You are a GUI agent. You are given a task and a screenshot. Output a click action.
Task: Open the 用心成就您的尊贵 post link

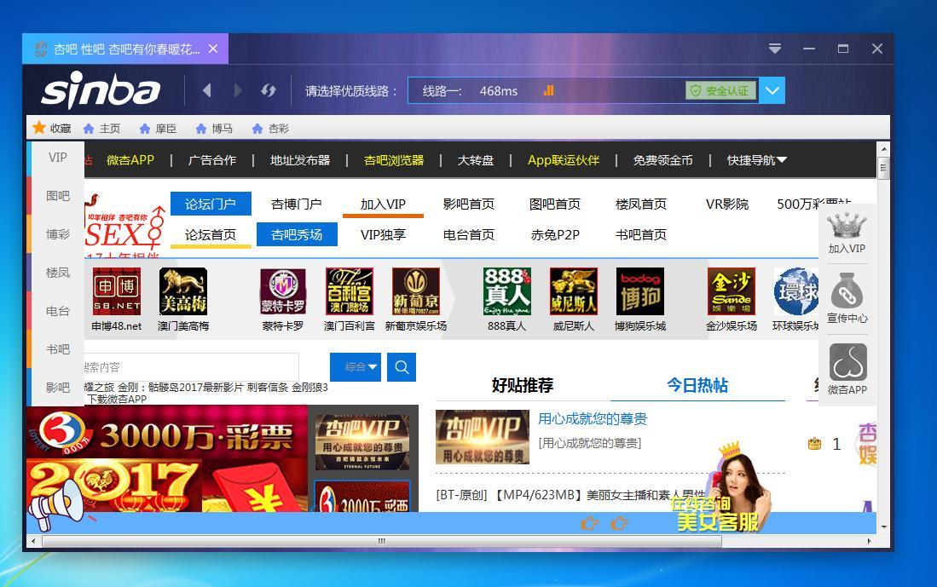593,418
